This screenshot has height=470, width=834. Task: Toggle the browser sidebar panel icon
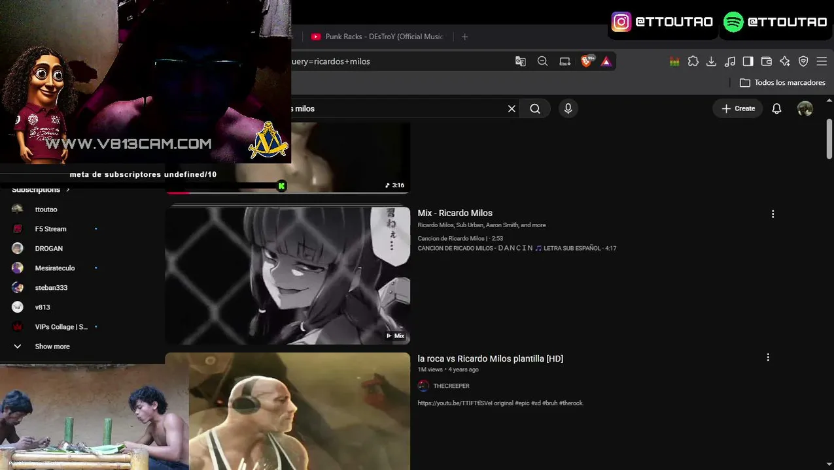click(x=748, y=61)
